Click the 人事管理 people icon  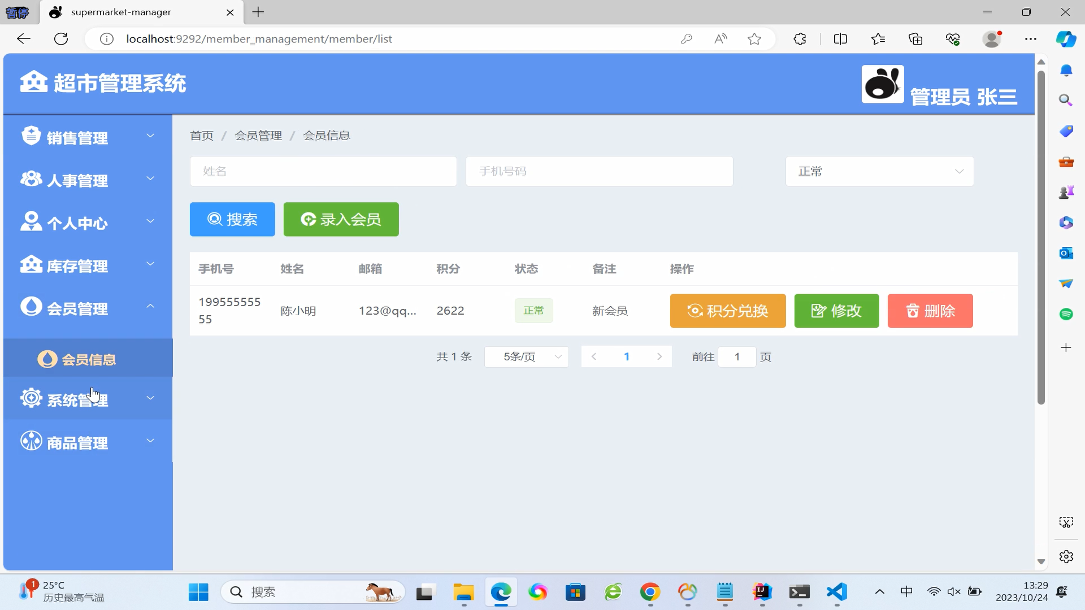tap(31, 179)
